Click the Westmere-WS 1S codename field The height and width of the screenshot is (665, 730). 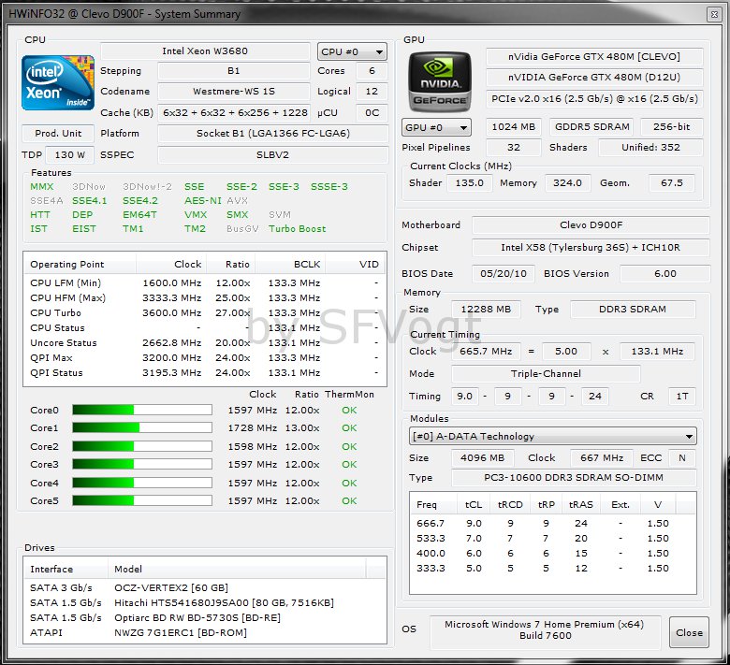point(234,92)
